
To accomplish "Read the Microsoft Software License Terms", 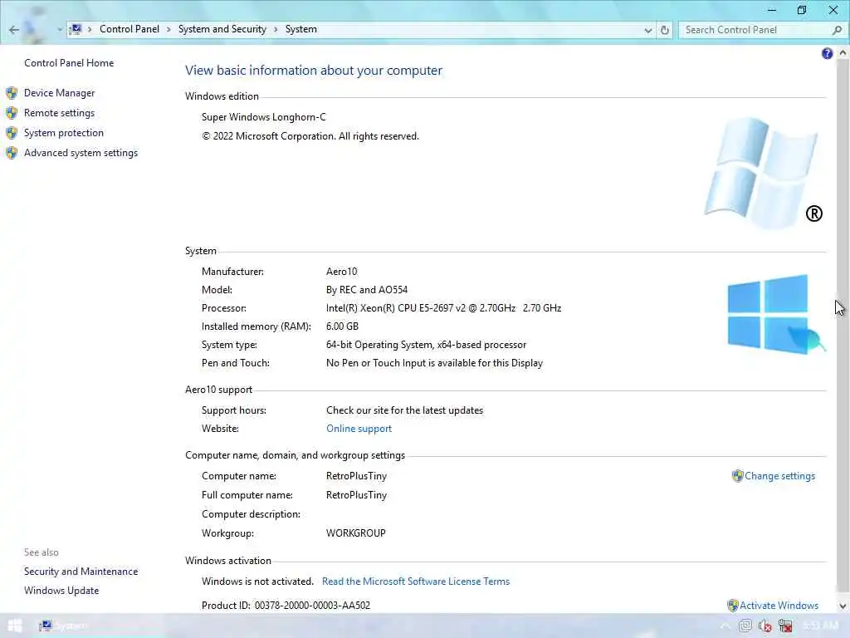I will [416, 582].
